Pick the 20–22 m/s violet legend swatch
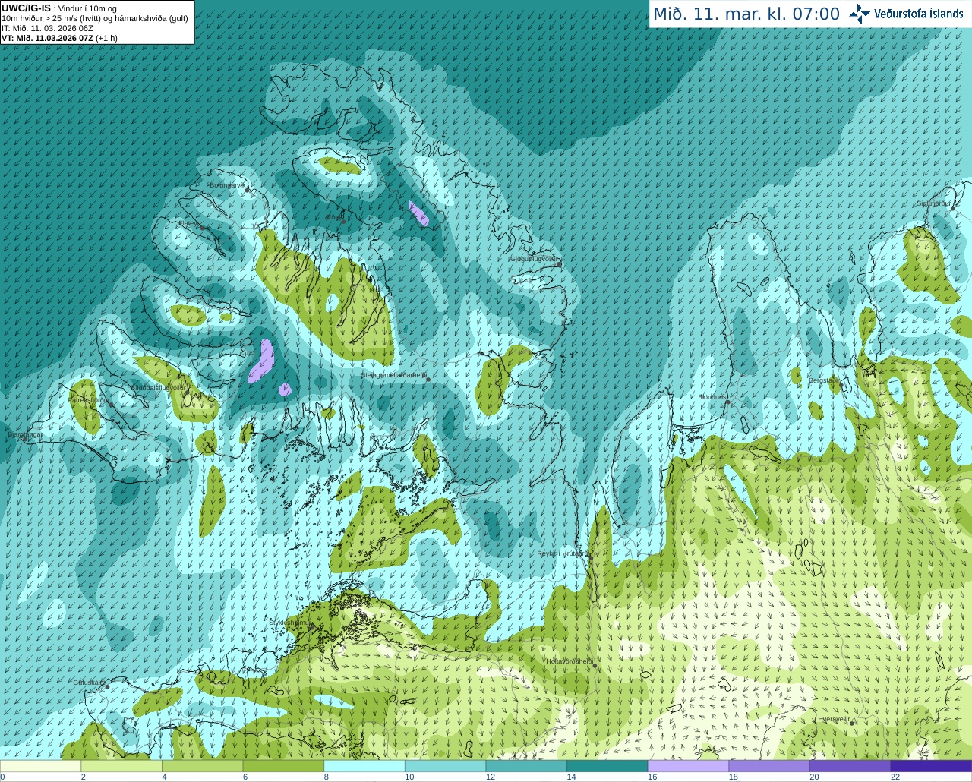 pos(850,766)
